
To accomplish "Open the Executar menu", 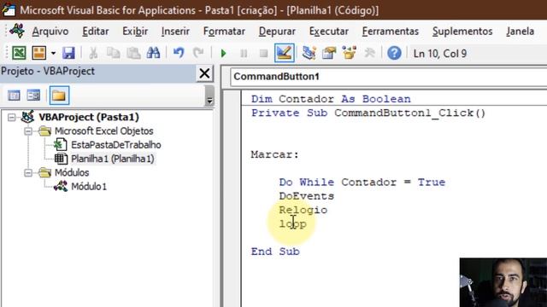I will [x=328, y=32].
